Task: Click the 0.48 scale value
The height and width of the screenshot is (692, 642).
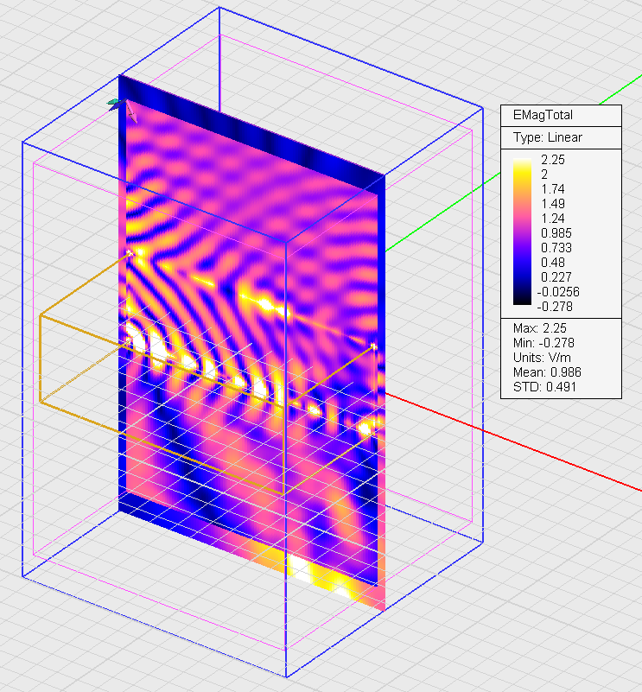Action: 553,262
